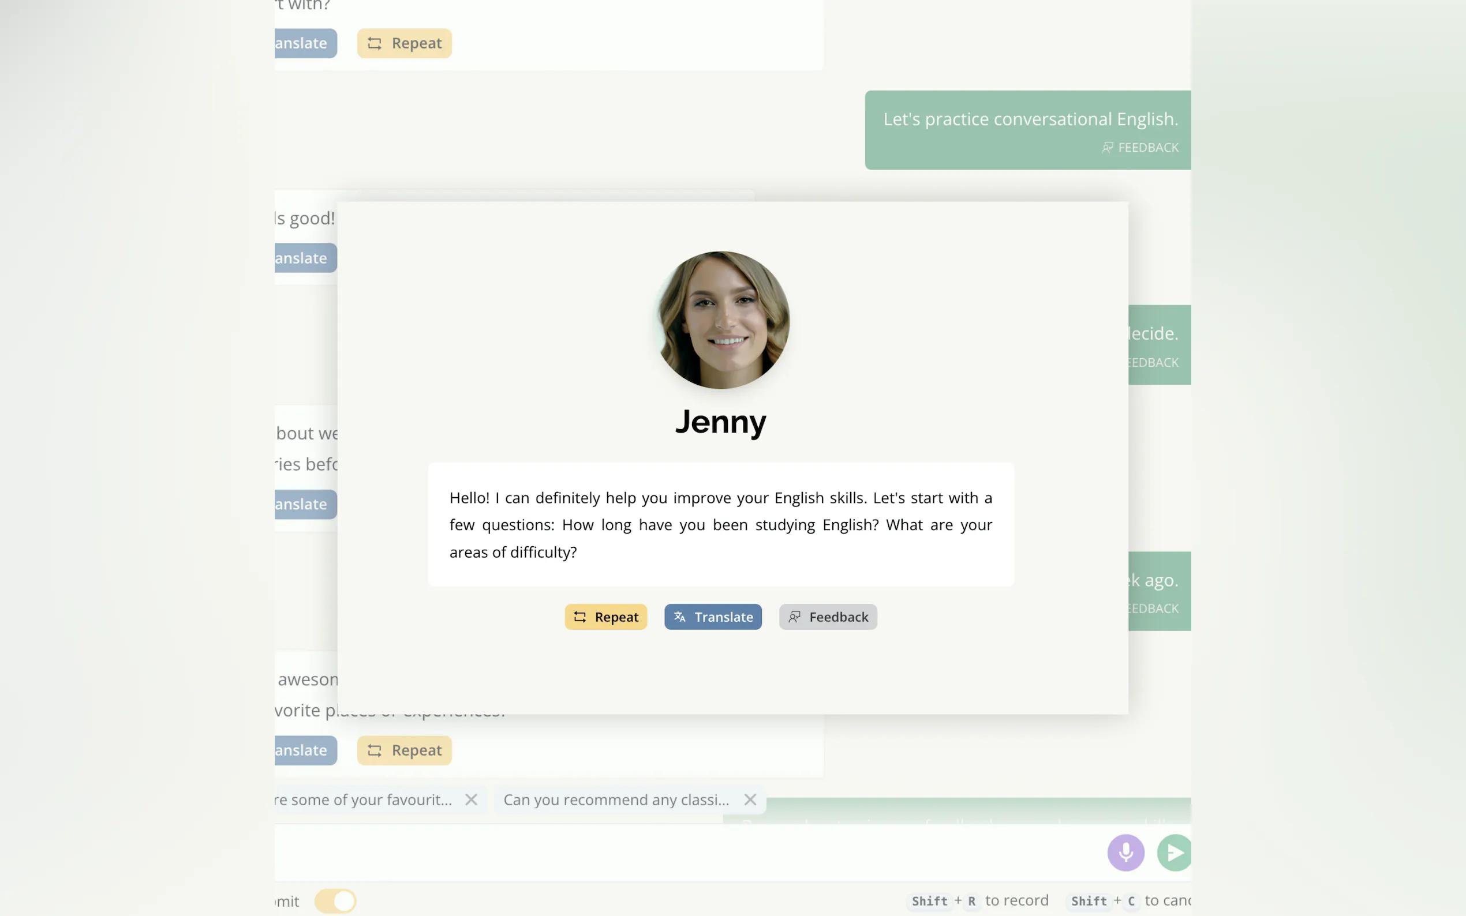Click the bottom Repeat button in chat

(404, 750)
